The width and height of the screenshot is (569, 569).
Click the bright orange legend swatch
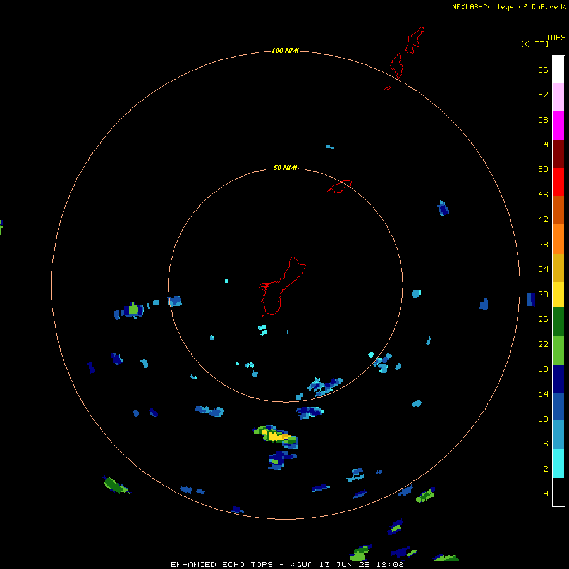pos(558,239)
